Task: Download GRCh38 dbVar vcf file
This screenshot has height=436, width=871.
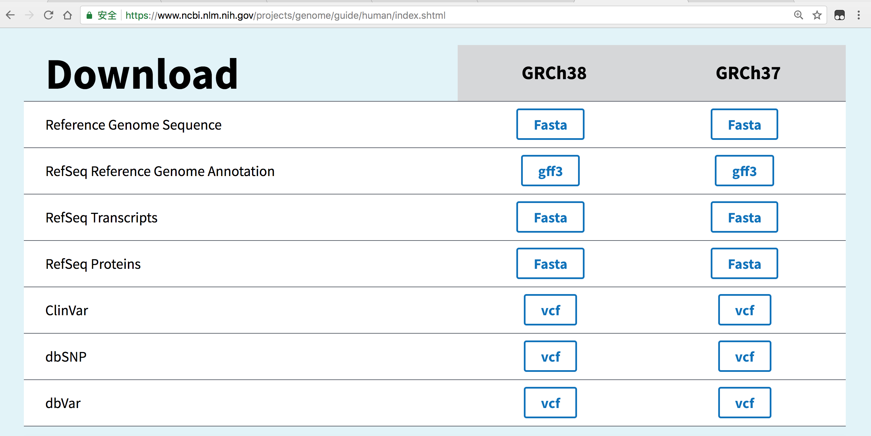Action: click(550, 403)
